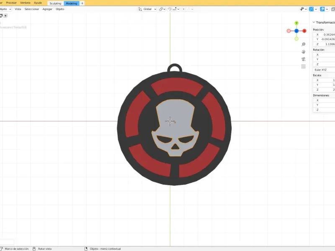Click 'Objeto - menú contextual' status text
The image size is (335, 251).
click(106, 249)
